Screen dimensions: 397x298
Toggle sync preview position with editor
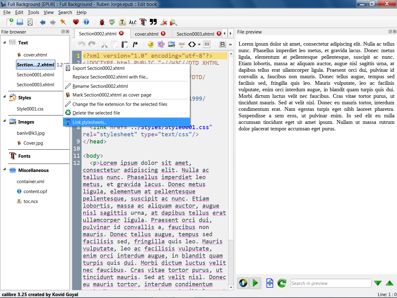pos(243,283)
